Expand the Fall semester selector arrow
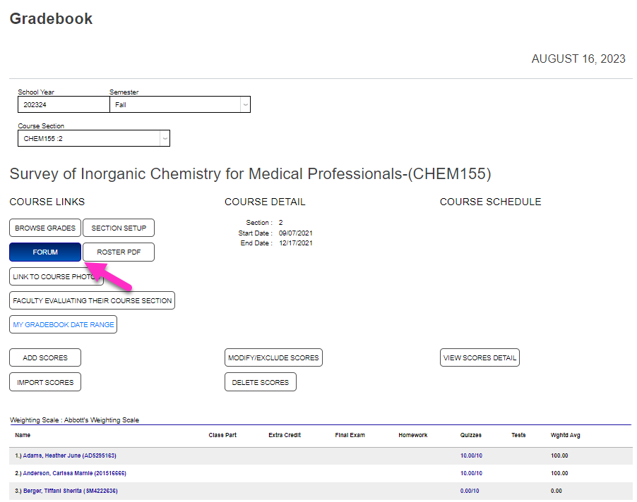637x502 pixels. pos(245,104)
